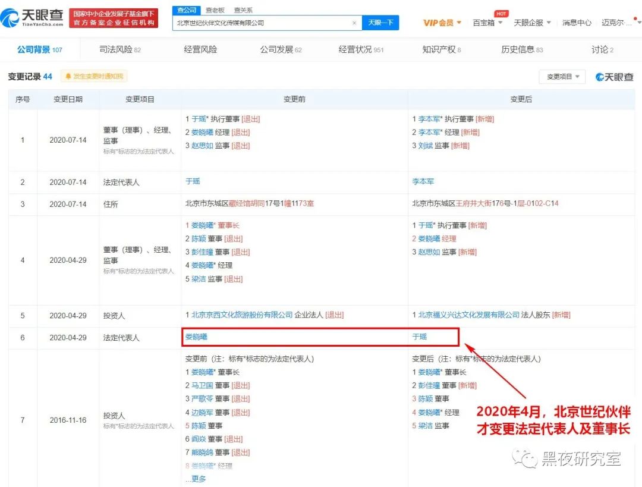This screenshot has height=487, width=642.
Task: Open the 天眼企服 dropdown menu
Action: coord(532,23)
